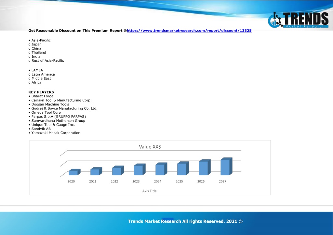Click 'Rest of Asia-Pacific' text

tap(48, 60)
